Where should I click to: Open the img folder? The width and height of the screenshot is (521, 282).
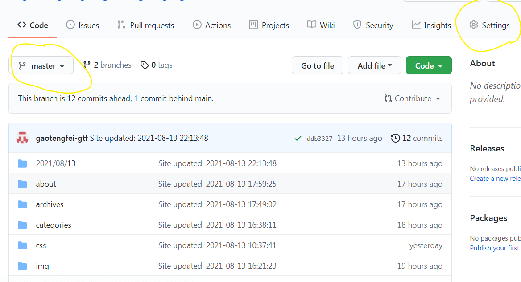(42, 266)
